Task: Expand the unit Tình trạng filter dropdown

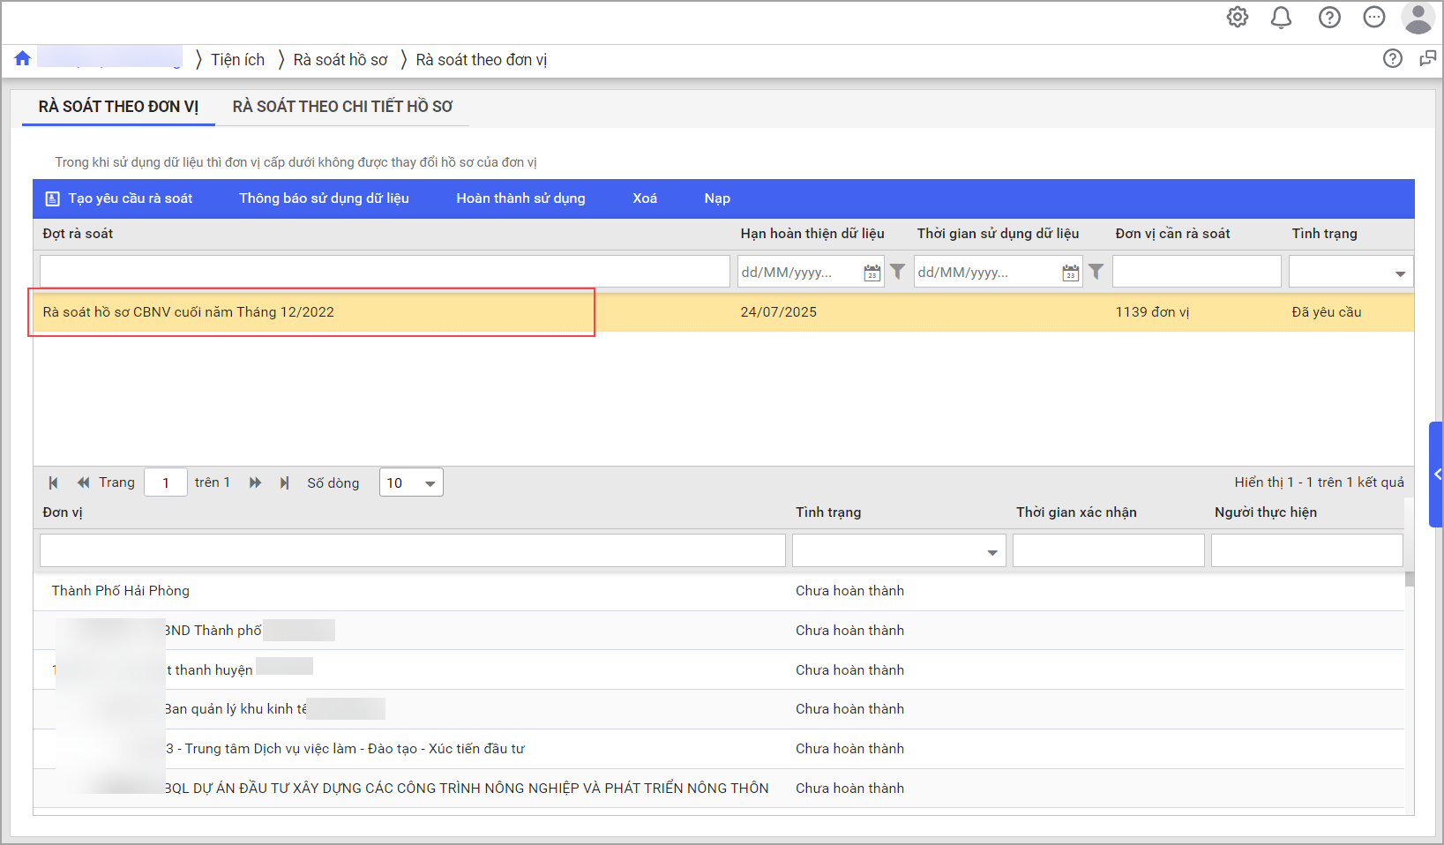Action: point(991,552)
